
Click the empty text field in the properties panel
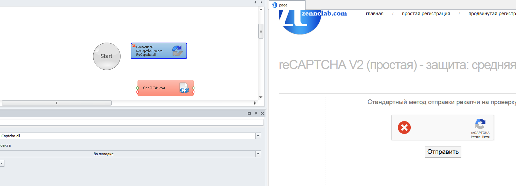(x=131, y=122)
